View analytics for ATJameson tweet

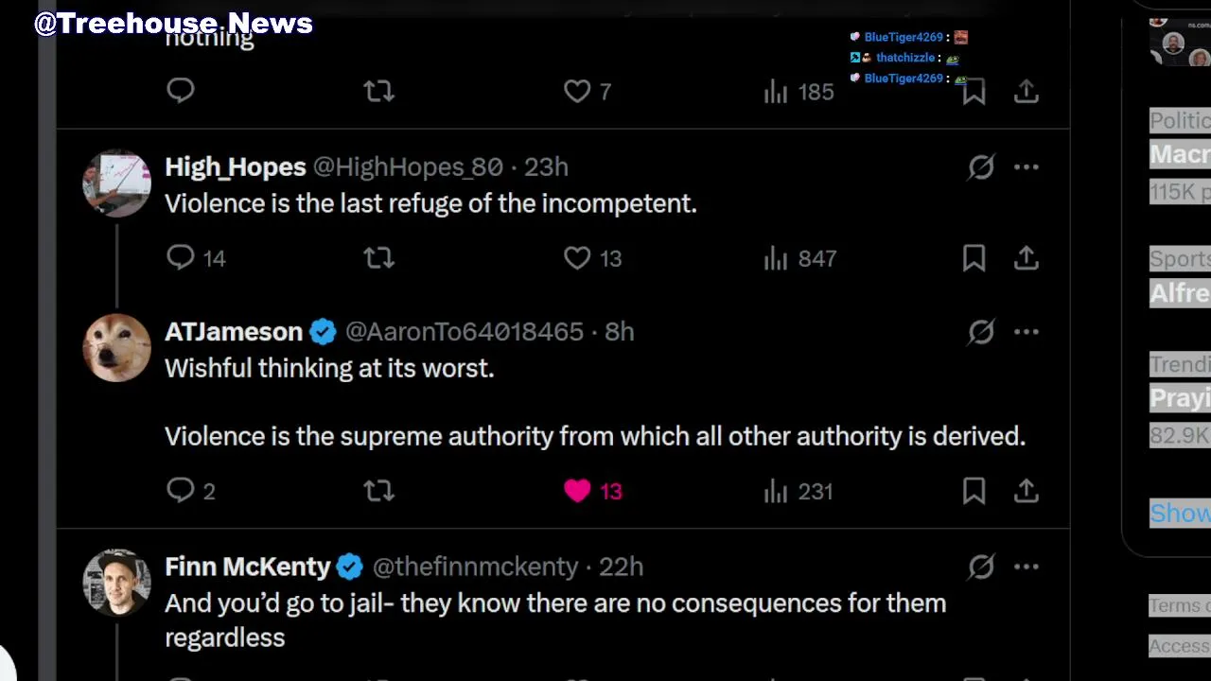coord(777,491)
